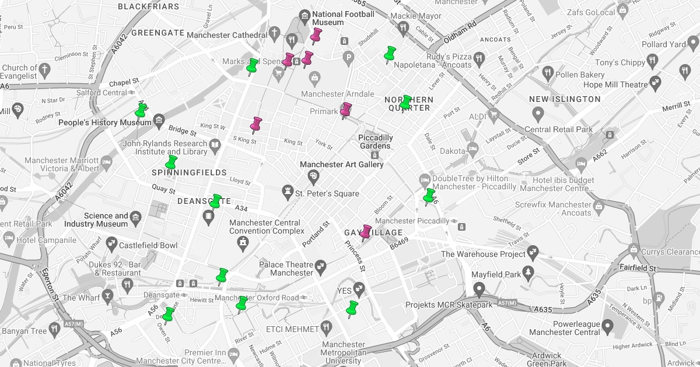Open the St. Peter's Square landmark icon

coord(288,190)
